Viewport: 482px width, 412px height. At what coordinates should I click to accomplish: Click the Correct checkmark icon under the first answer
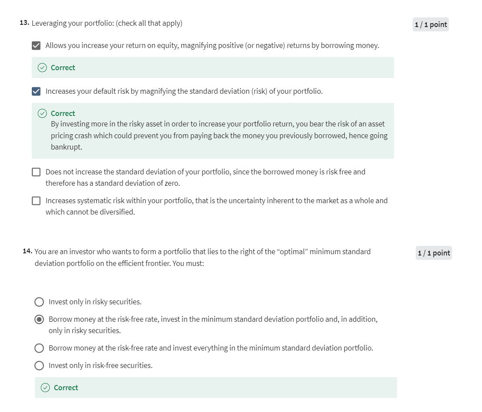pos(42,68)
